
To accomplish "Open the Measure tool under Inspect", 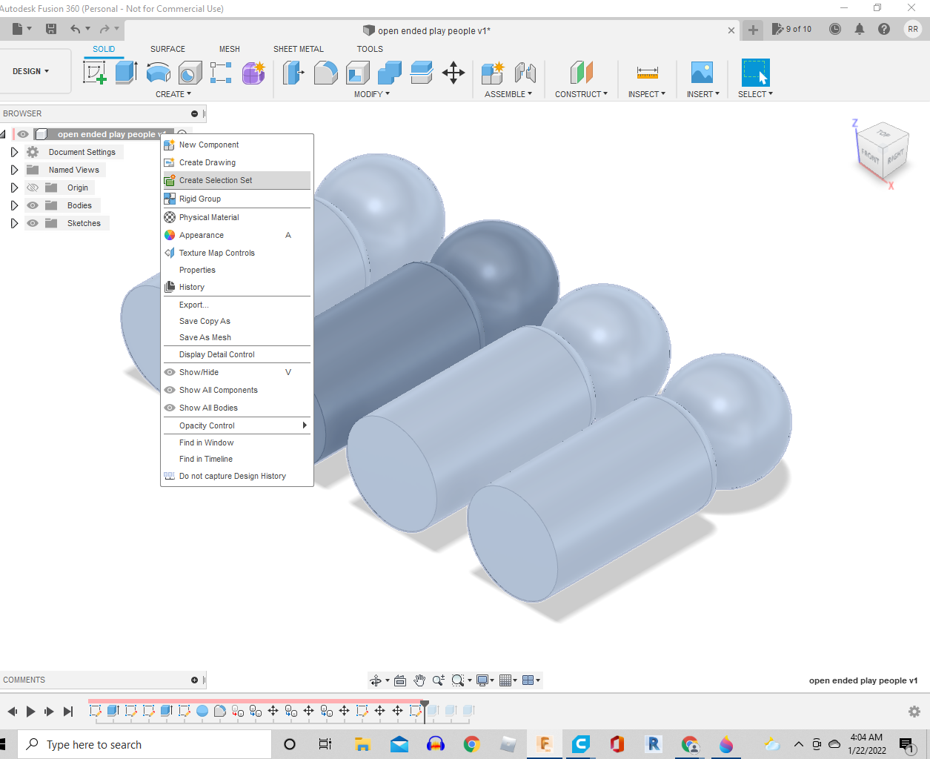I will pos(646,73).
